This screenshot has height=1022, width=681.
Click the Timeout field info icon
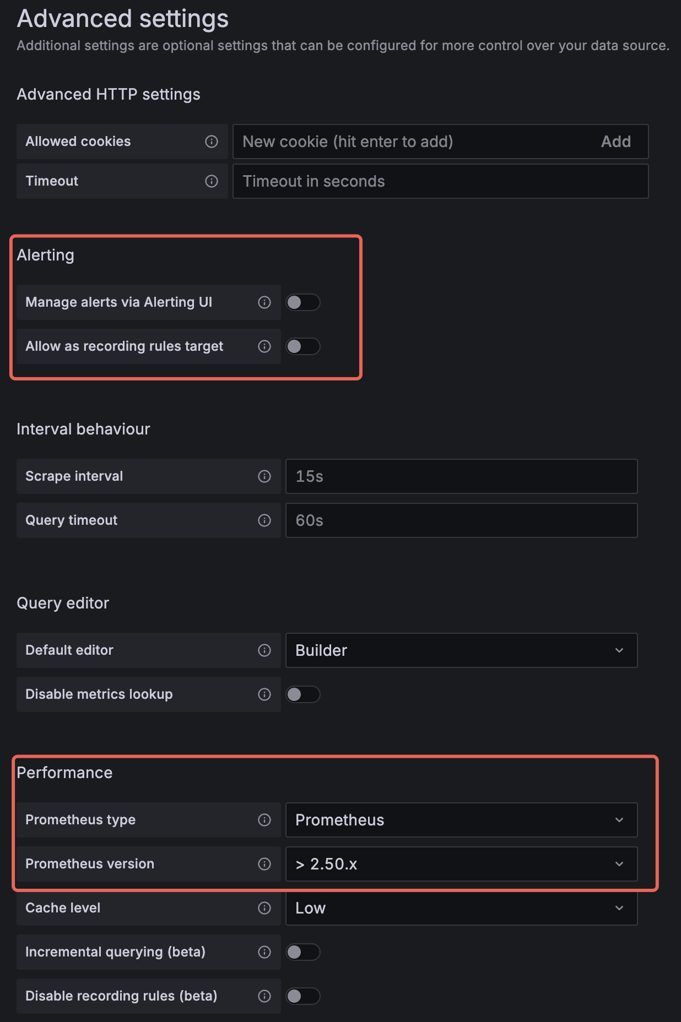point(212,181)
